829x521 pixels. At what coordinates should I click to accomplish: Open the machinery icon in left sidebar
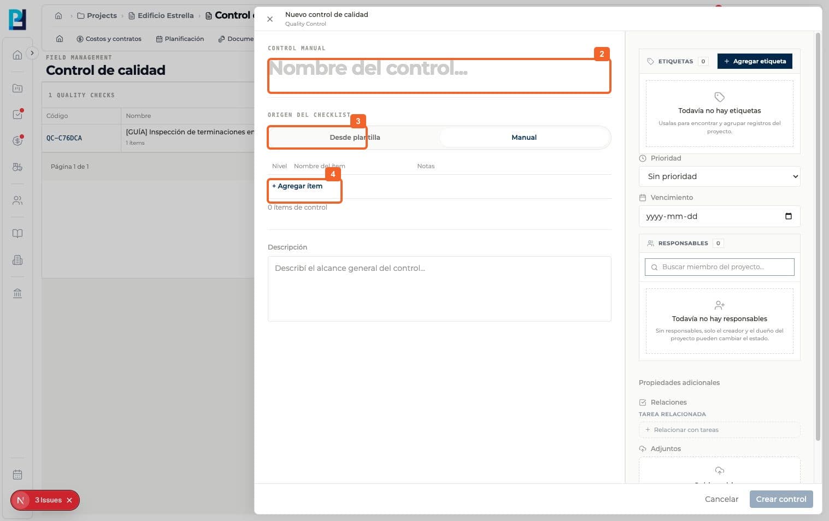tap(17, 167)
